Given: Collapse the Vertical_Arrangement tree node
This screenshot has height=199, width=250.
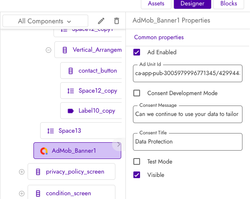Looking at the screenshot, I should [48, 50].
